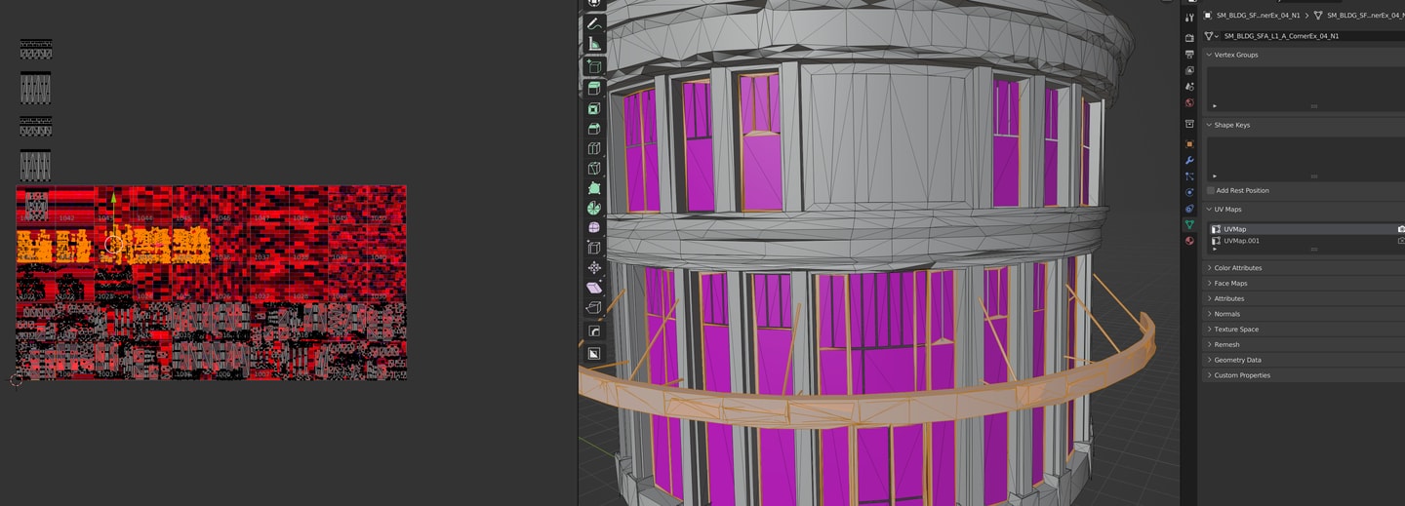Choose the Bevel tool
The width and height of the screenshot is (1405, 506).
coord(594,129)
